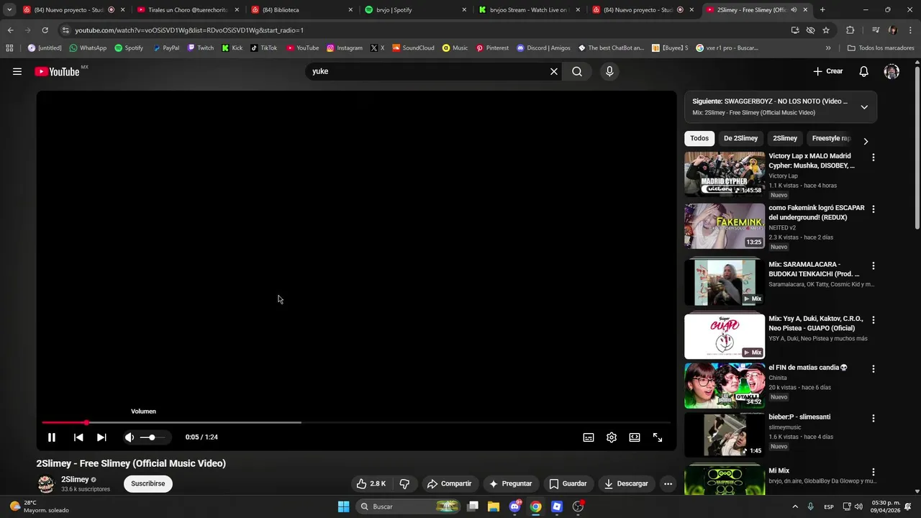Select the Freestyle rap filter chip

click(831, 138)
